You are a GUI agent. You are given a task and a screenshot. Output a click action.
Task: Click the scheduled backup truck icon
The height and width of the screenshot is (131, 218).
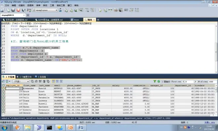point(116,10)
